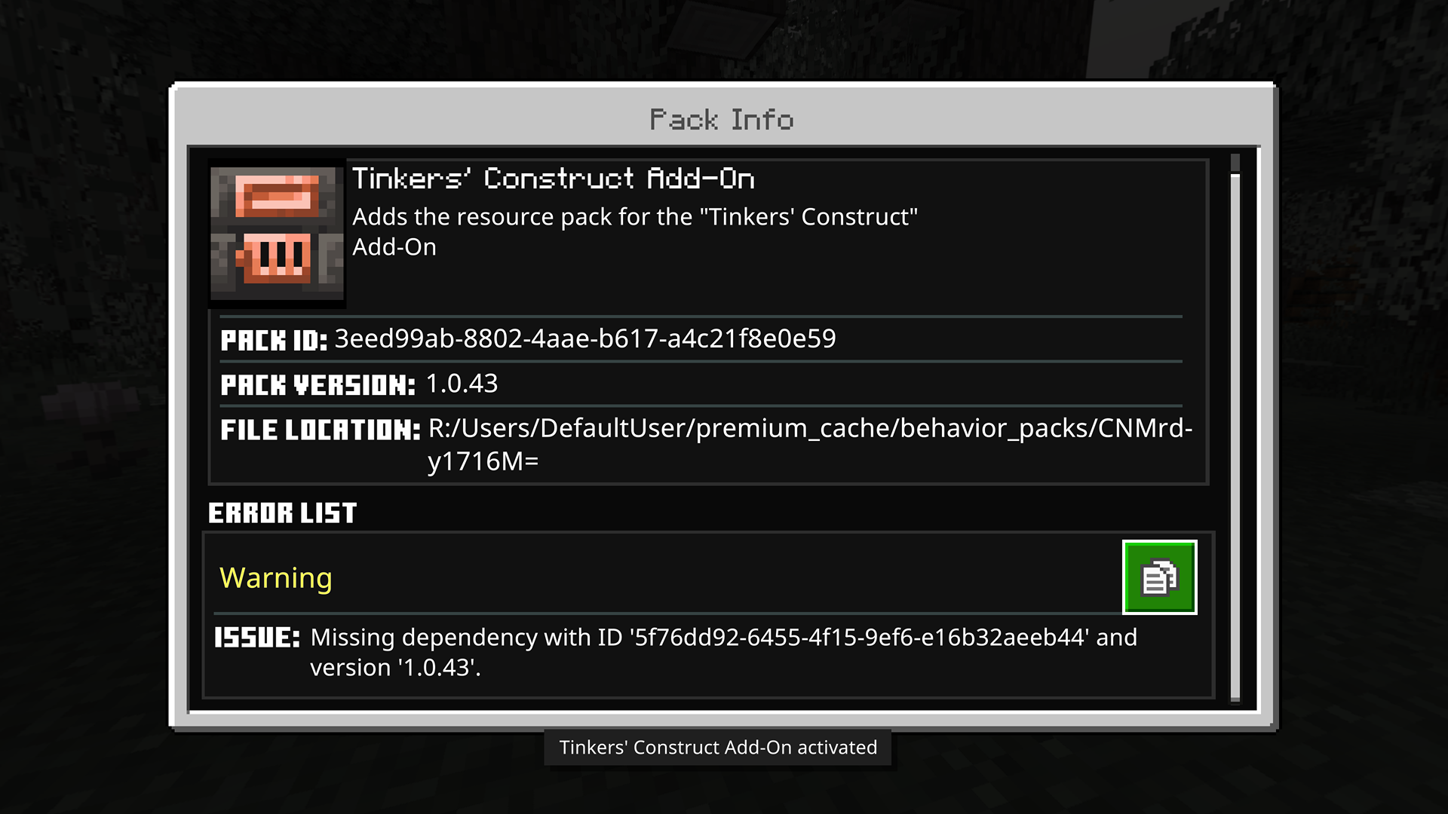Click the y1716M= file path continuation
1448x814 pixels.
[x=483, y=461]
